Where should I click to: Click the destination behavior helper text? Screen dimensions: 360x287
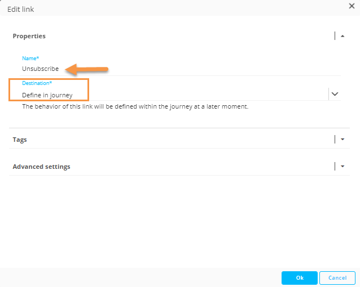click(135, 106)
